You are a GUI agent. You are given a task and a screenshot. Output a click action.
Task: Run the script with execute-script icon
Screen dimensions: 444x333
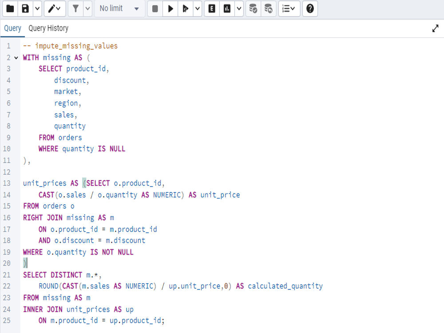coord(186,8)
